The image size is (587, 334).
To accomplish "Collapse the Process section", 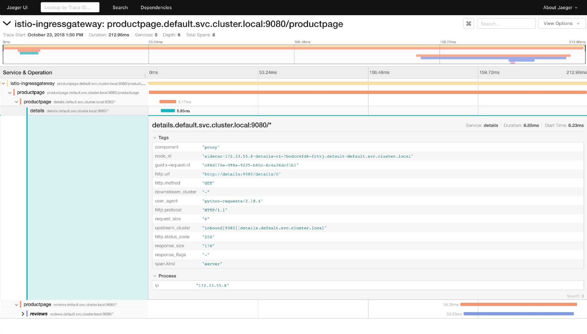I will (x=155, y=276).
